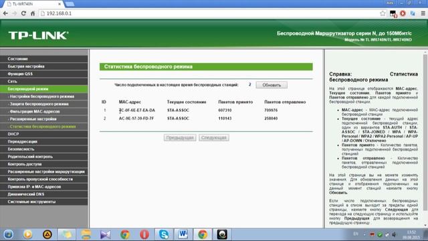Open Системные инструменты menu item
The image size is (428, 241).
44,202
